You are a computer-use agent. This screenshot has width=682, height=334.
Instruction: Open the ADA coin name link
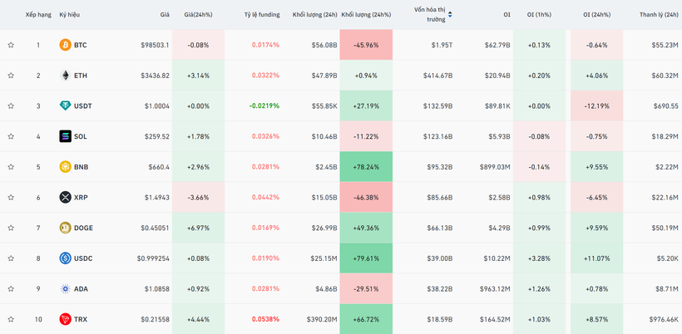click(81, 289)
